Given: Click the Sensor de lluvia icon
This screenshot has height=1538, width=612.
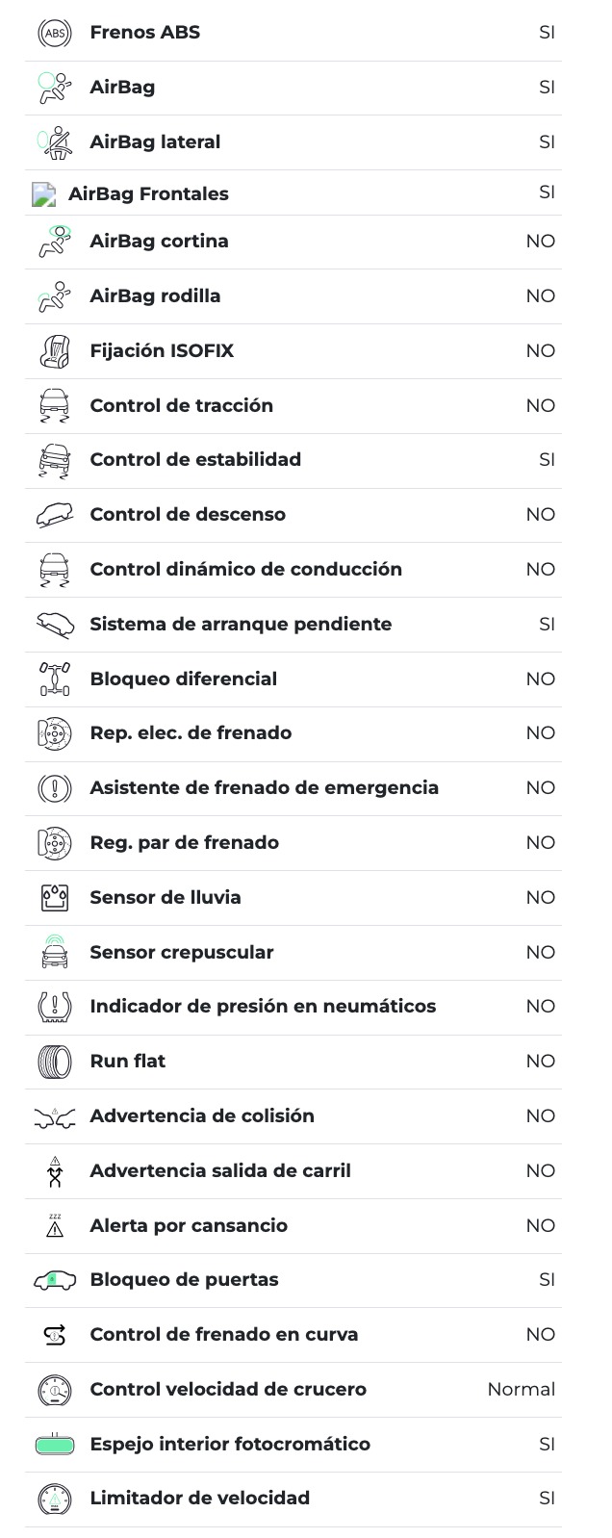Looking at the screenshot, I should point(54,898).
